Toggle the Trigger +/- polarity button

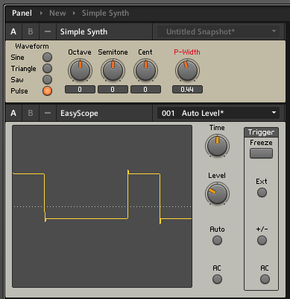pos(262,241)
